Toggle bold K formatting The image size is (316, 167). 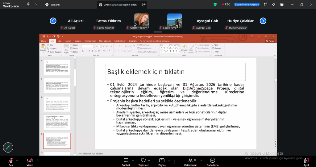tap(83, 51)
